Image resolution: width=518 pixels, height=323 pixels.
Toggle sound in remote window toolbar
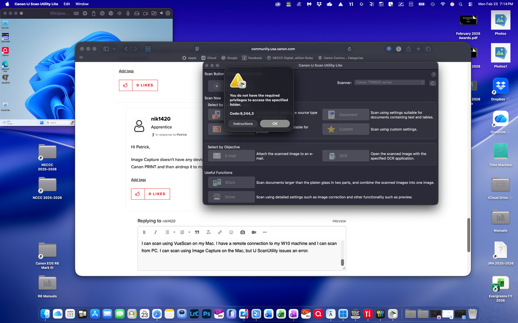(x=119, y=13)
